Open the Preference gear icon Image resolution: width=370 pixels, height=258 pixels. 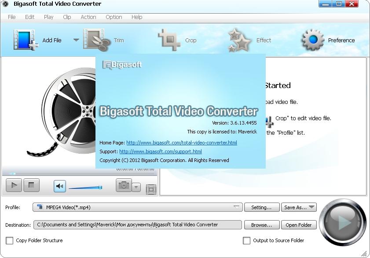click(x=313, y=40)
